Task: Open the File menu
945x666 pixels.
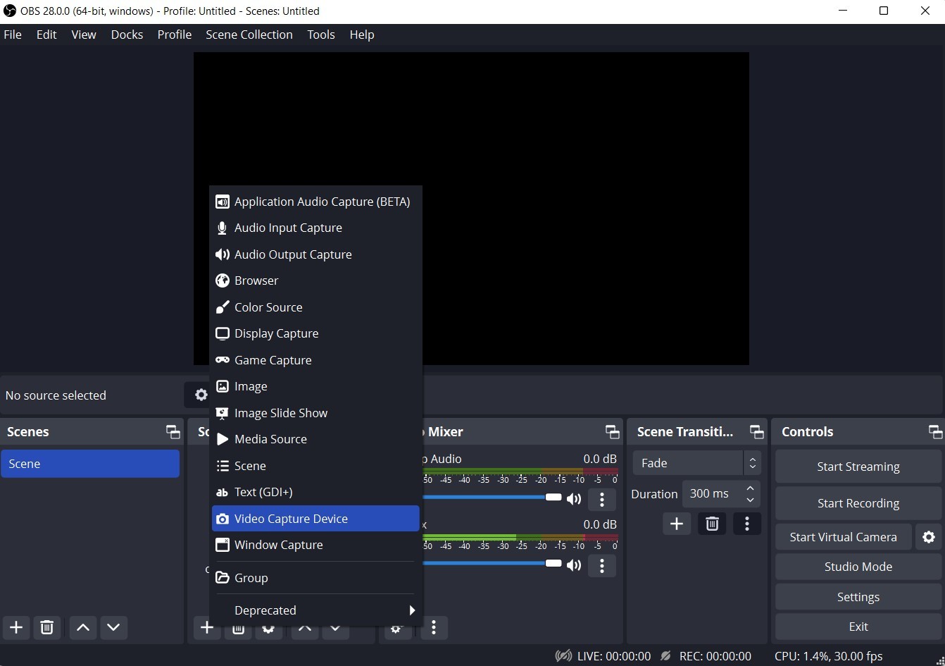Action: click(13, 35)
